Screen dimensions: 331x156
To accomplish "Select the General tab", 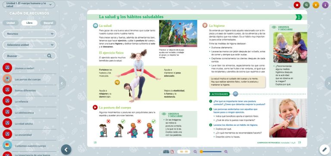I will tap(48, 23).
